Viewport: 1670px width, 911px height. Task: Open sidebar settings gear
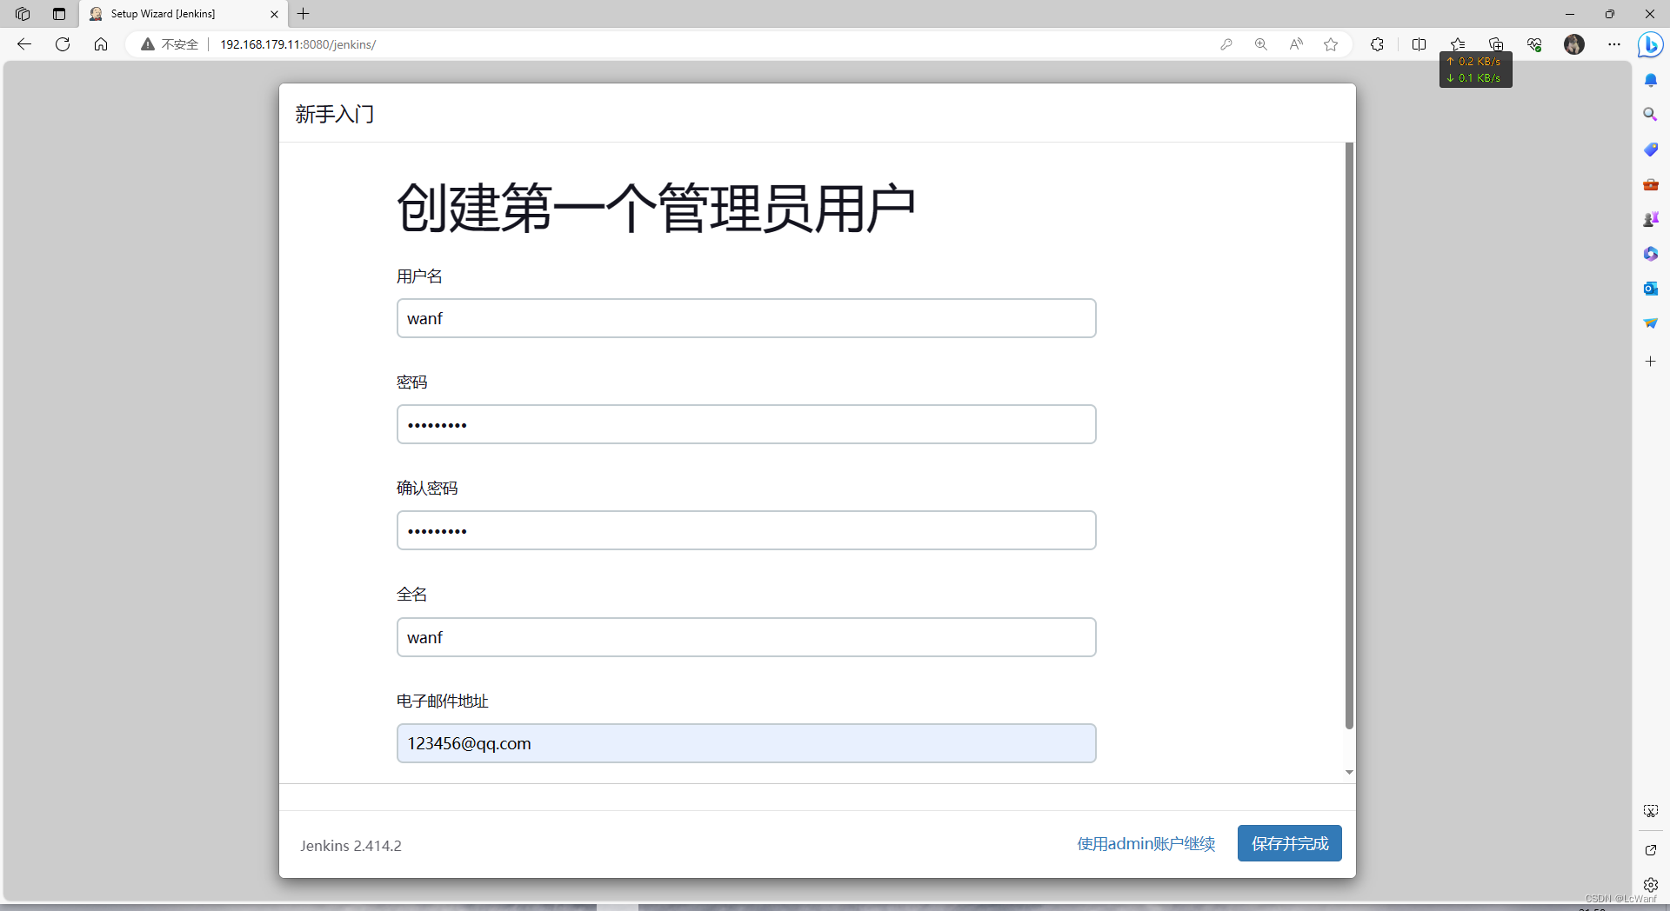pyautogui.click(x=1650, y=885)
